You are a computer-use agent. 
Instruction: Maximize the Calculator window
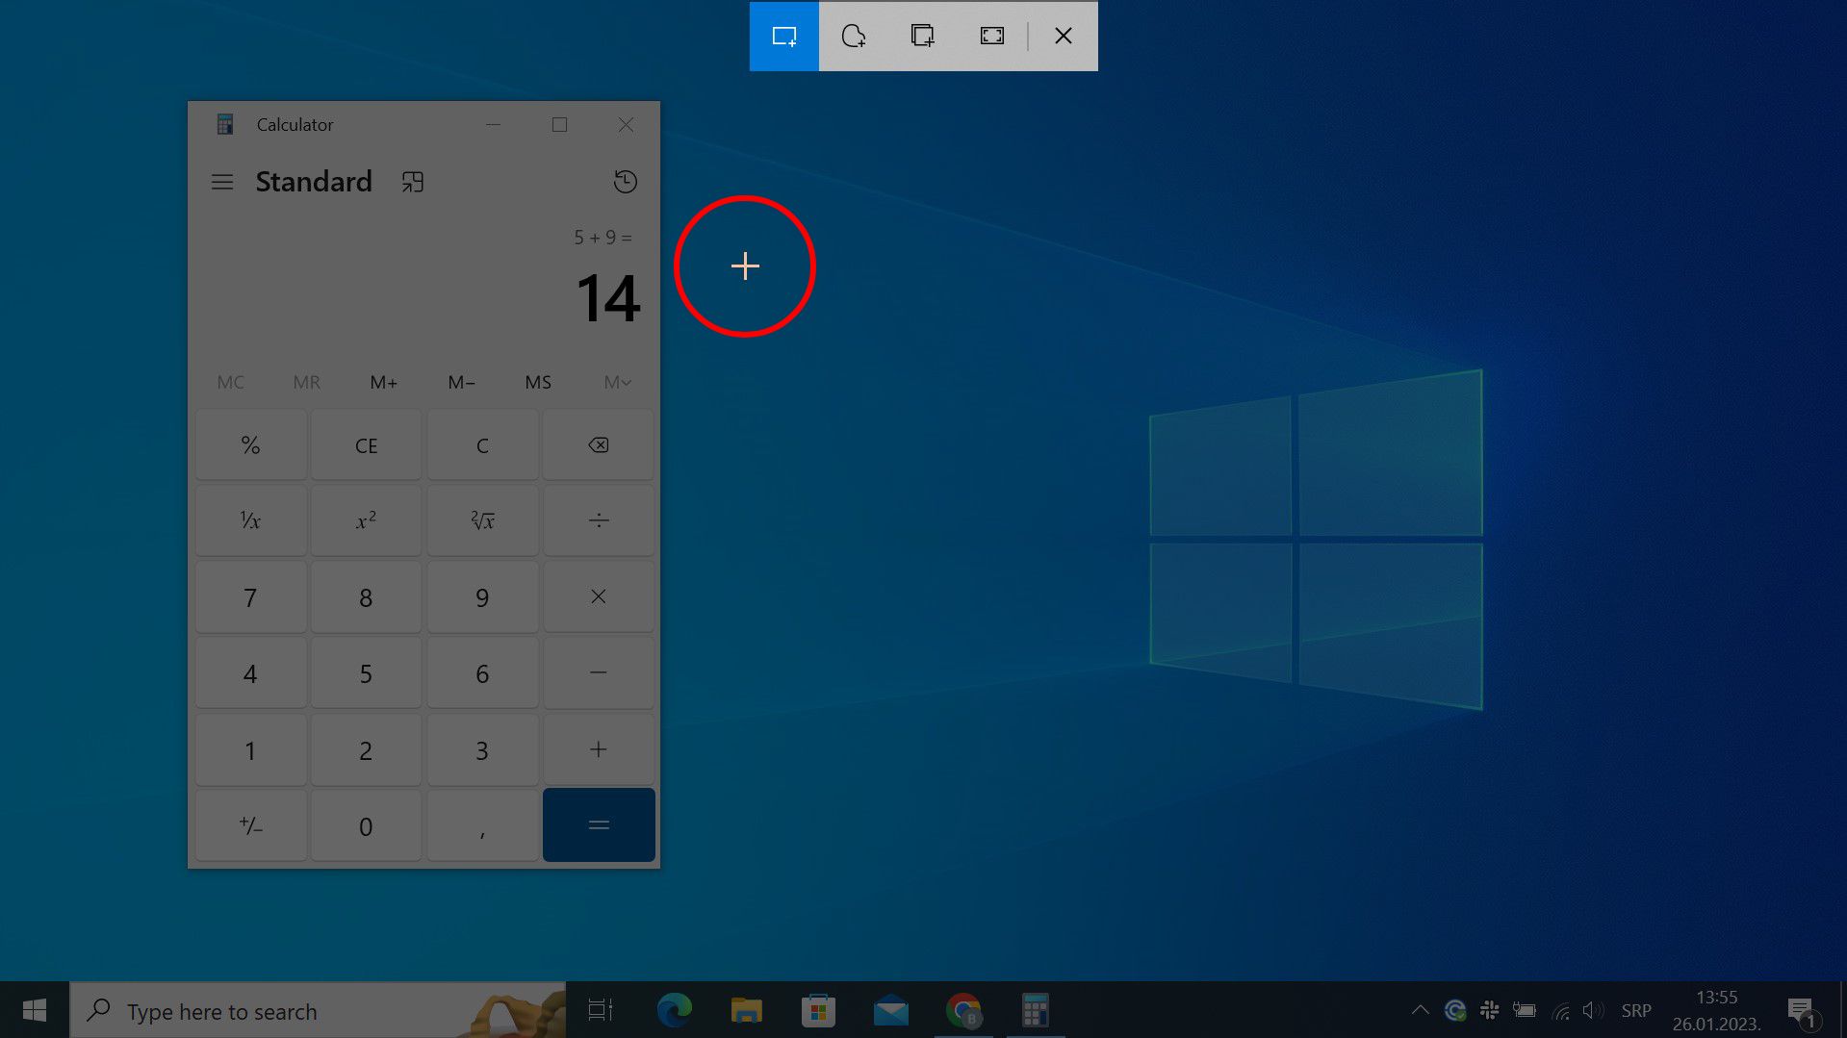click(x=559, y=125)
